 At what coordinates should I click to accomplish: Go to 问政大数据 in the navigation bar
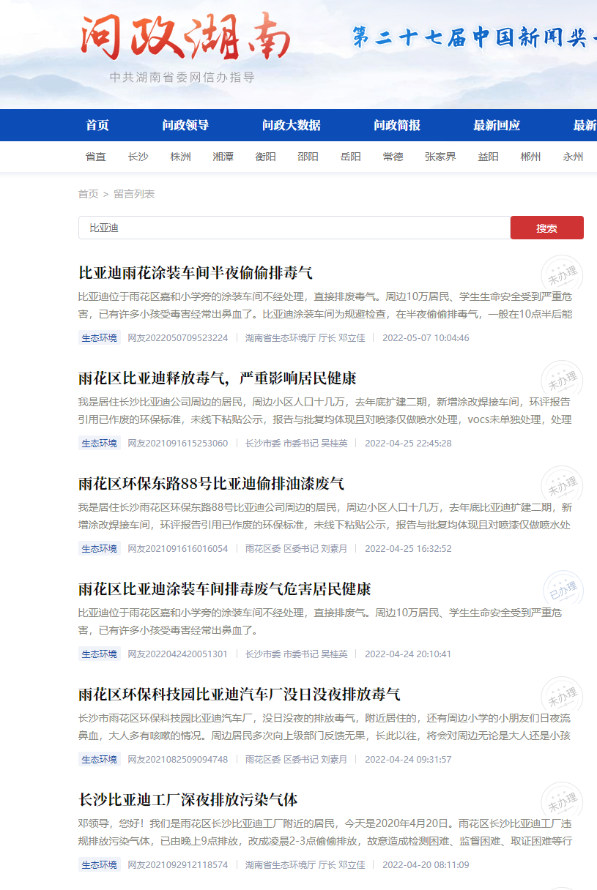coord(292,125)
